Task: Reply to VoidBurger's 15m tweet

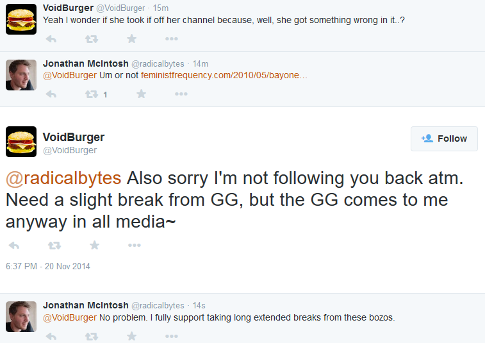Action: 51,39
